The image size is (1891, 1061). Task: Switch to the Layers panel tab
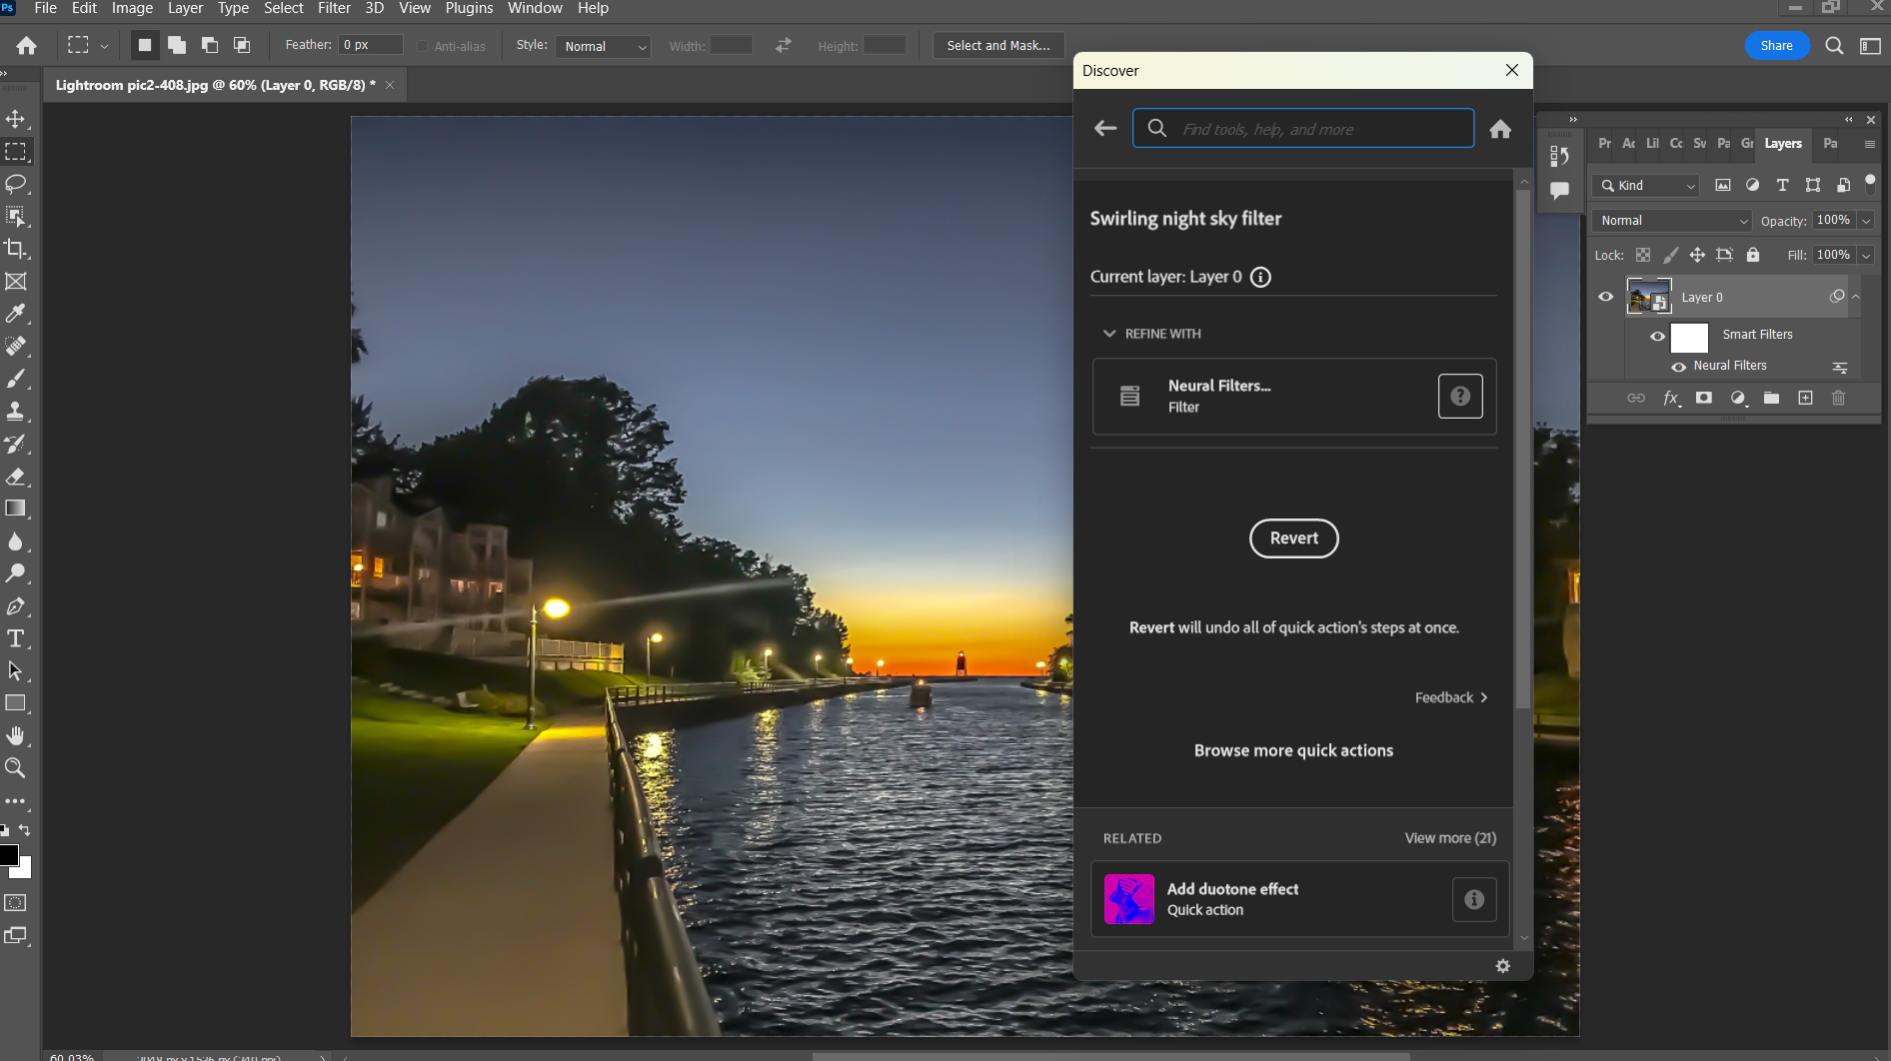pyautogui.click(x=1783, y=144)
